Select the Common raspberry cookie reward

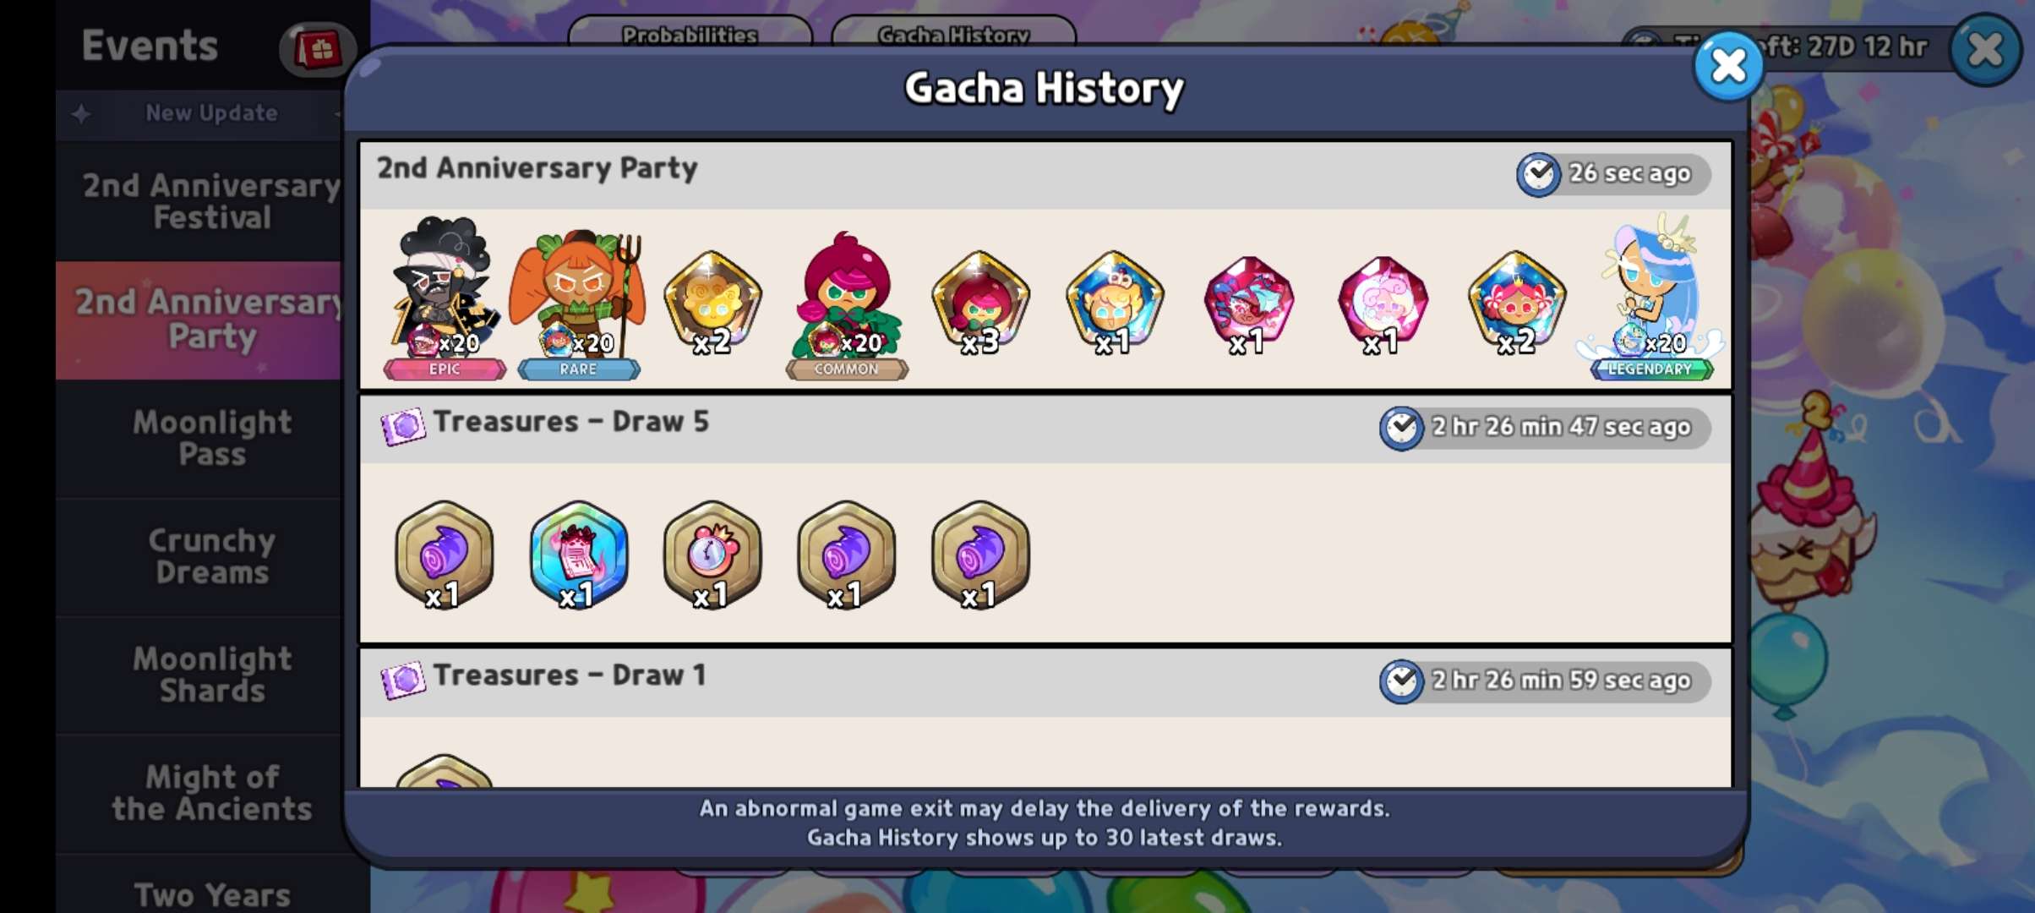pyautogui.click(x=847, y=304)
